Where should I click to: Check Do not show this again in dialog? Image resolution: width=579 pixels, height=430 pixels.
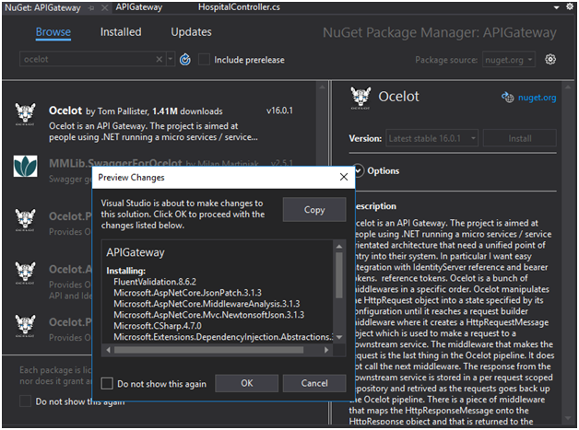coord(107,383)
